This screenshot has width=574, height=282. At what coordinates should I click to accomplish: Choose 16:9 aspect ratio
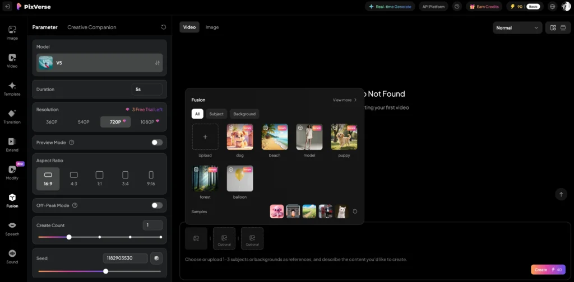click(x=48, y=179)
